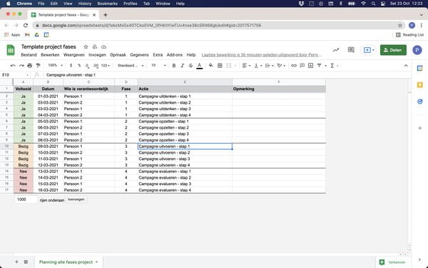The height and width of the screenshot is (268, 428).
Task: Open Tasks in the side panel
Action: (420, 101)
